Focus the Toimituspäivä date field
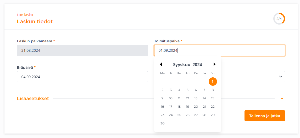Viewport: 300px width, 138px height. coord(220,50)
